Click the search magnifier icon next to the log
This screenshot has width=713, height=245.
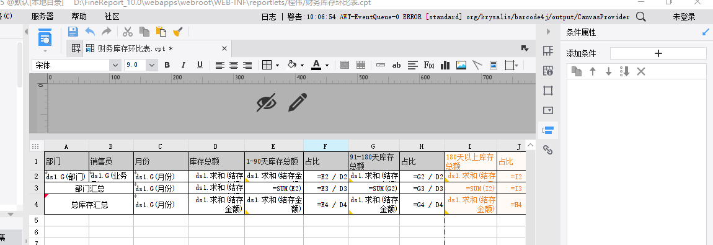[x=640, y=17]
